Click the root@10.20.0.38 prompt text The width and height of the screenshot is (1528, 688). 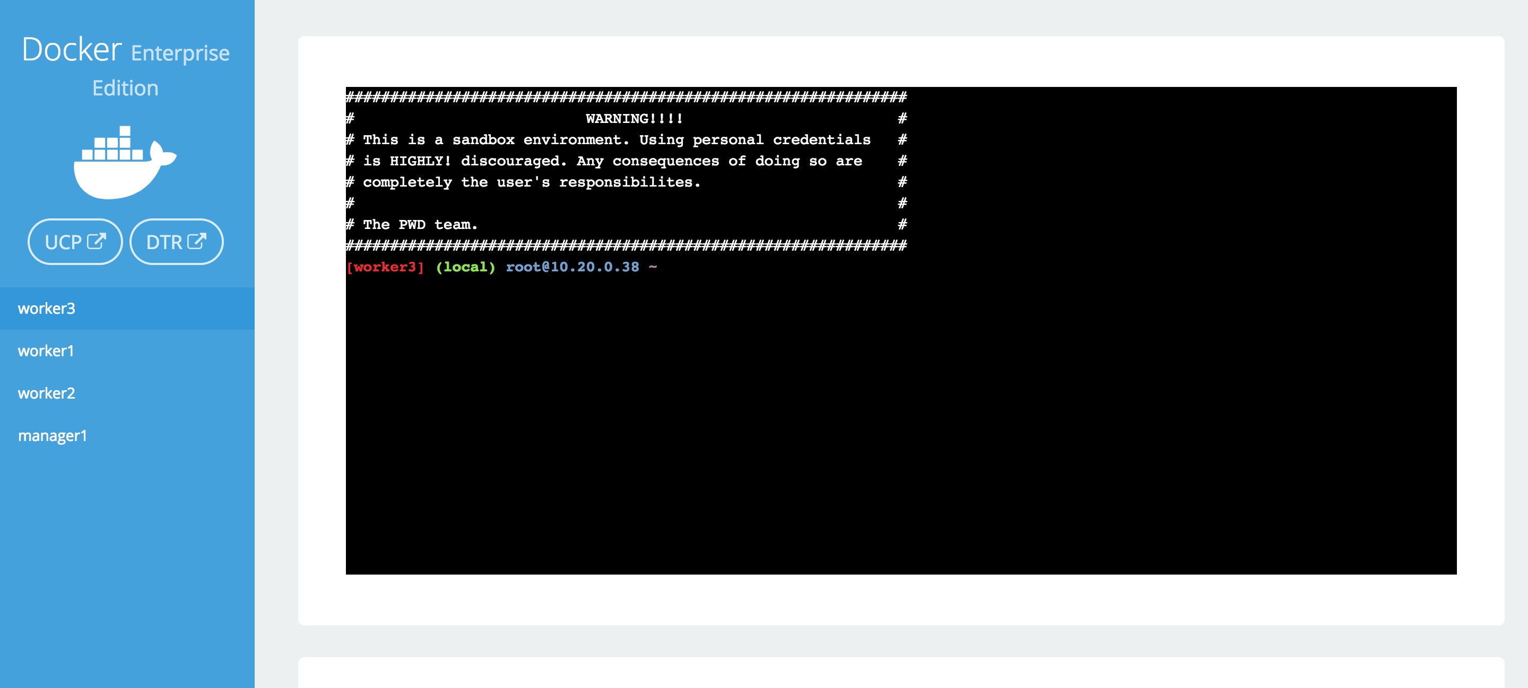[x=572, y=267]
